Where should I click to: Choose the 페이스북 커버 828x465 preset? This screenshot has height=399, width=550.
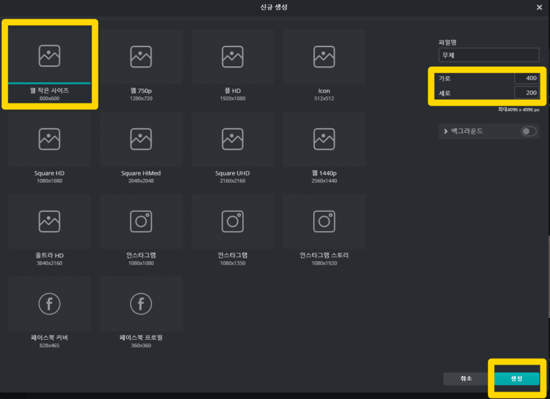coord(49,313)
